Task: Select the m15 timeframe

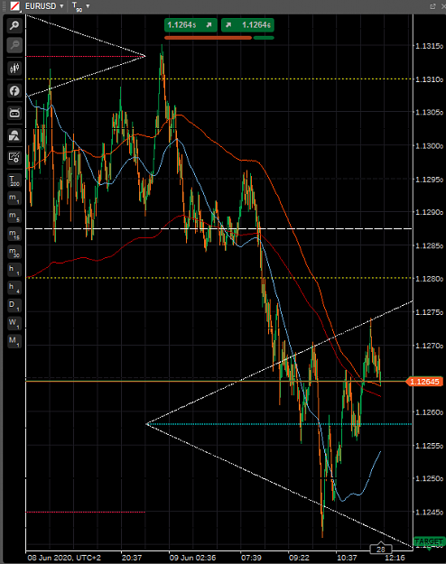Action: (14, 234)
